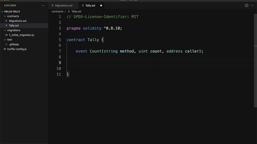
Task: Click Solidity icon in Tally.sol breadcrumb
Action: tap(69, 12)
